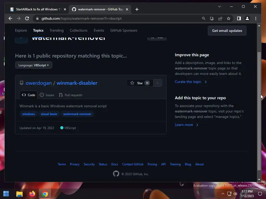
Task: Click the GitHub Octocat logo in footer
Action: 116,174
